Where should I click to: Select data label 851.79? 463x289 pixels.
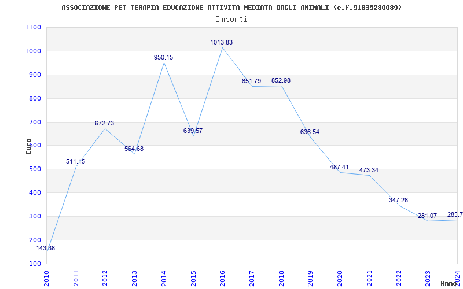pos(251,81)
